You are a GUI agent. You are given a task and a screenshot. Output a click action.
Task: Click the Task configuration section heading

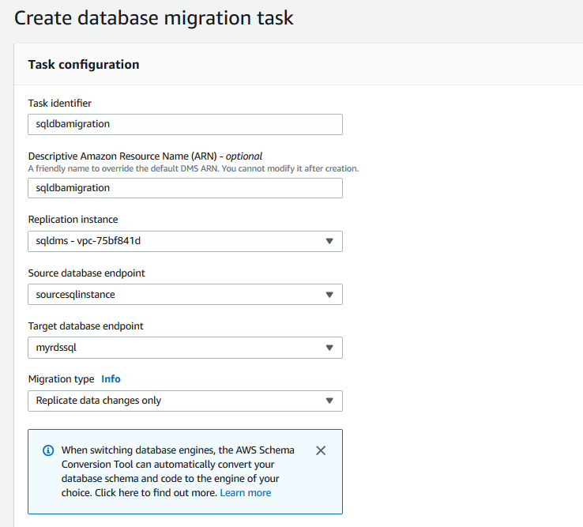84,65
